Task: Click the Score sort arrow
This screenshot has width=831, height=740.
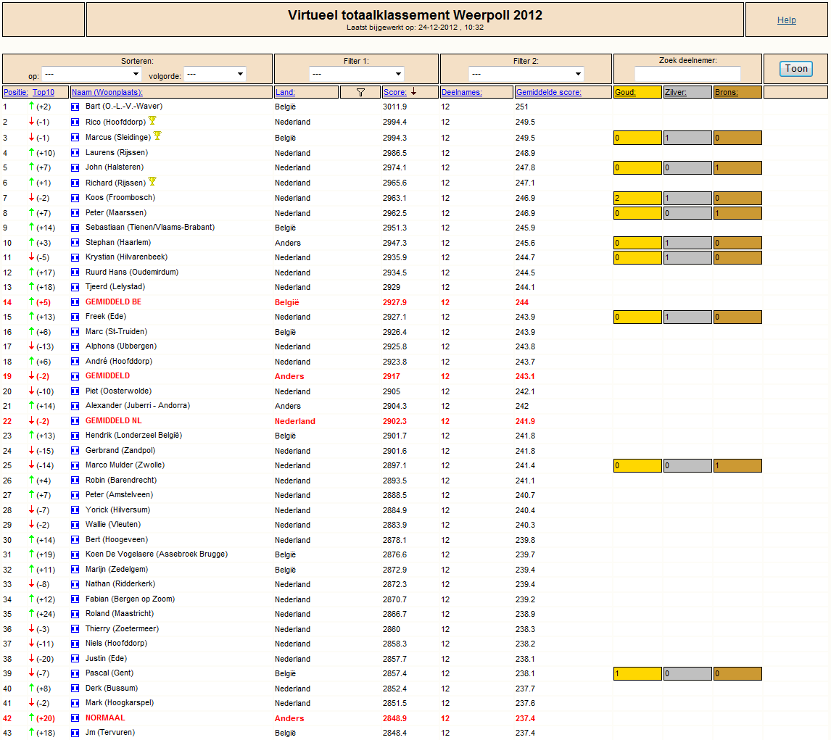Action: coord(414,91)
